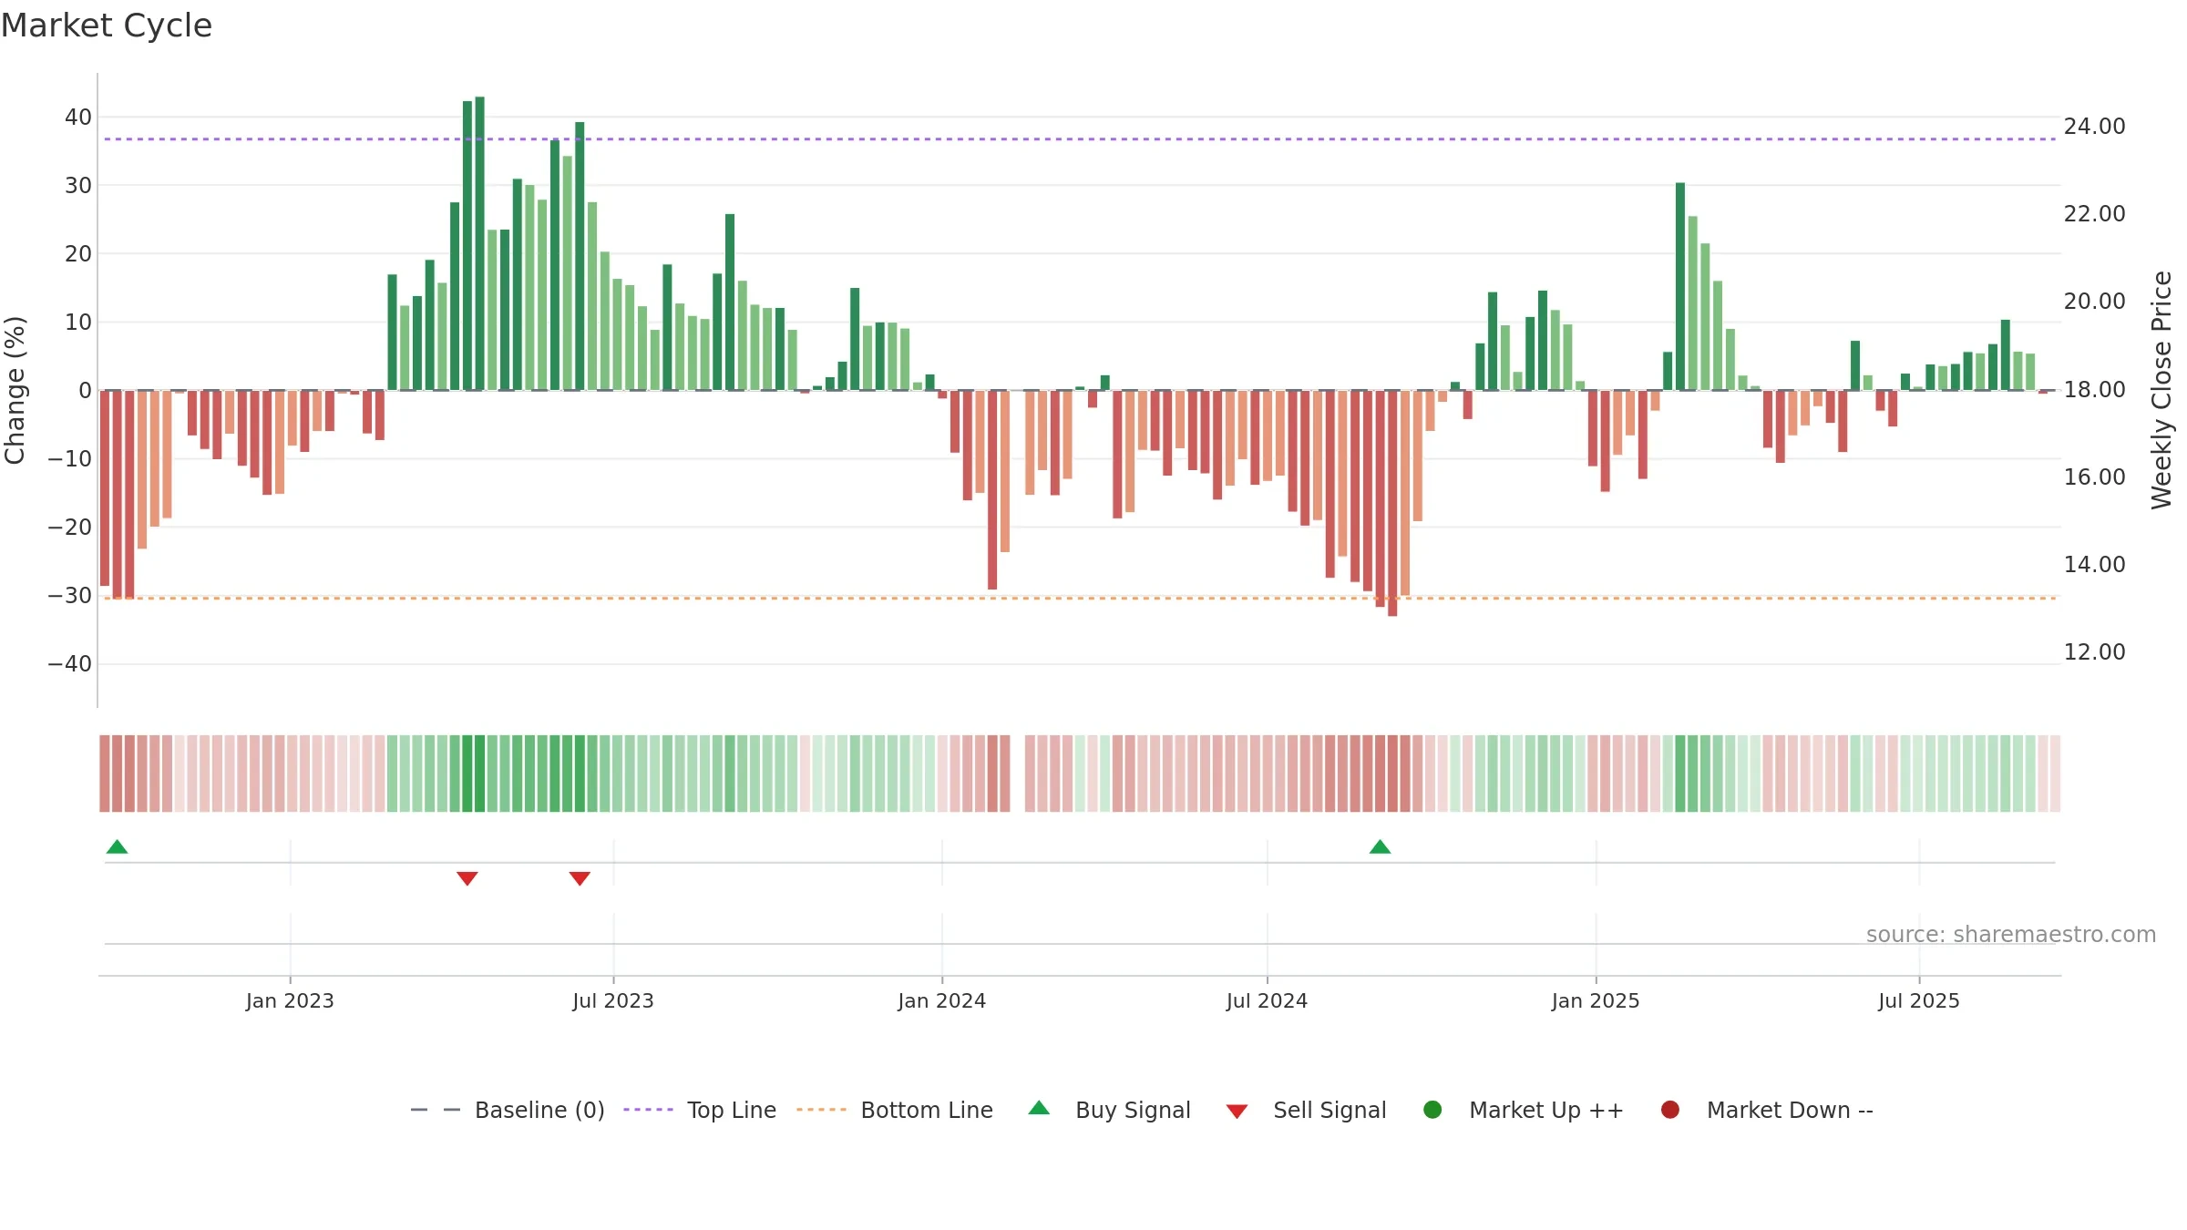2187x1230 pixels.
Task: Click the first red heat strip cell
Action: pyautogui.click(x=105, y=773)
